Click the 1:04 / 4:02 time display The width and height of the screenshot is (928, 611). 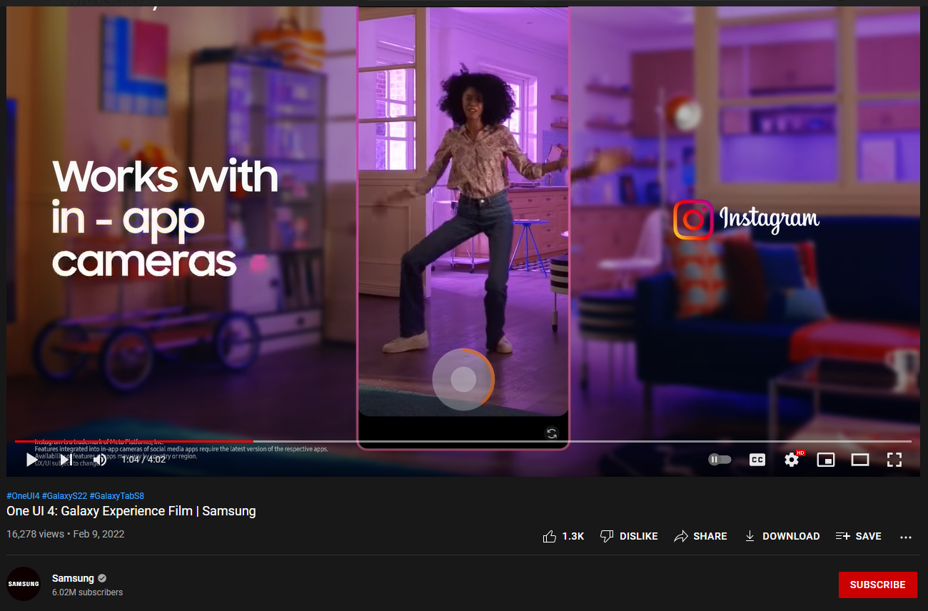(x=143, y=460)
